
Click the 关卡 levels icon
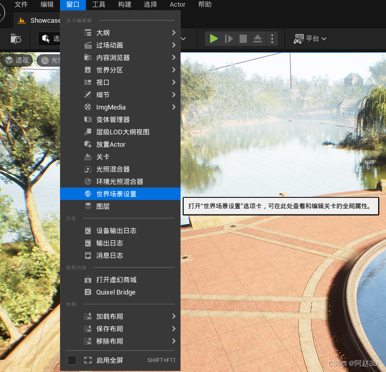click(x=88, y=157)
